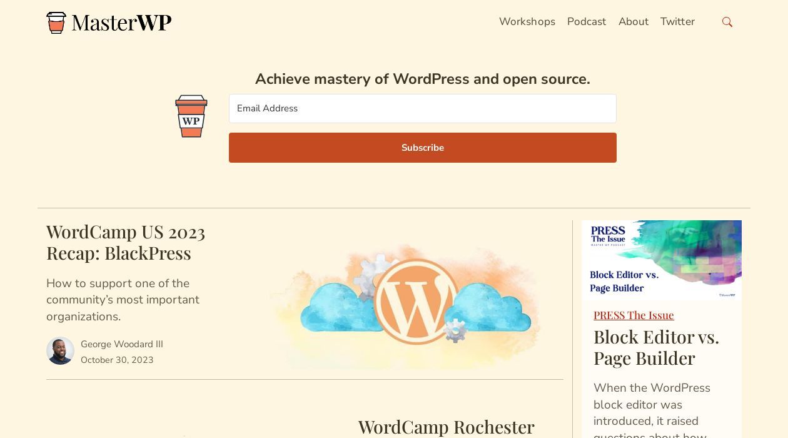Open the PRESS The Issue podcast thumbnail
Screen dimensions: 788x438
tap(662, 260)
